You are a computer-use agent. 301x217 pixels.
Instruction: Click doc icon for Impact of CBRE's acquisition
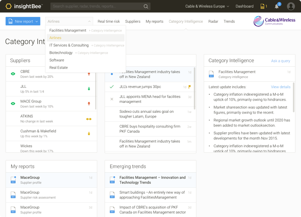point(112,210)
